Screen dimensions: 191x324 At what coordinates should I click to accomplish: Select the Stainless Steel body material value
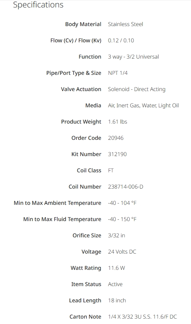[x=126, y=24]
